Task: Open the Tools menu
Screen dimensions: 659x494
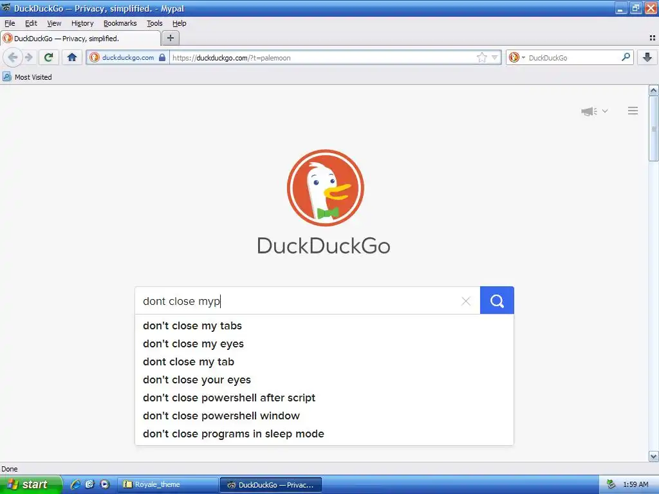Action: click(x=154, y=23)
